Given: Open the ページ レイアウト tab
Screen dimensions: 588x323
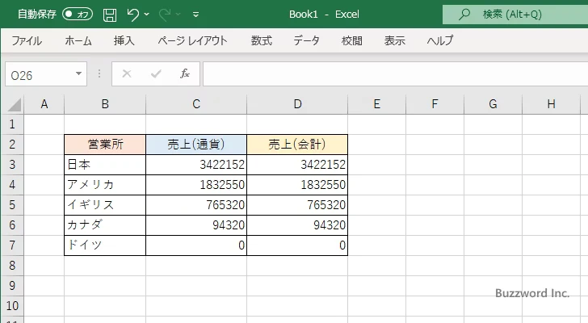Looking at the screenshot, I should click(x=192, y=40).
